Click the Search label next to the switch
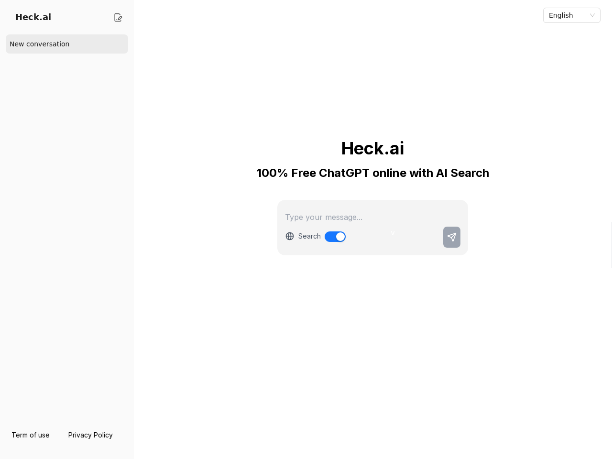The height and width of the screenshot is (459, 612). 309,236
